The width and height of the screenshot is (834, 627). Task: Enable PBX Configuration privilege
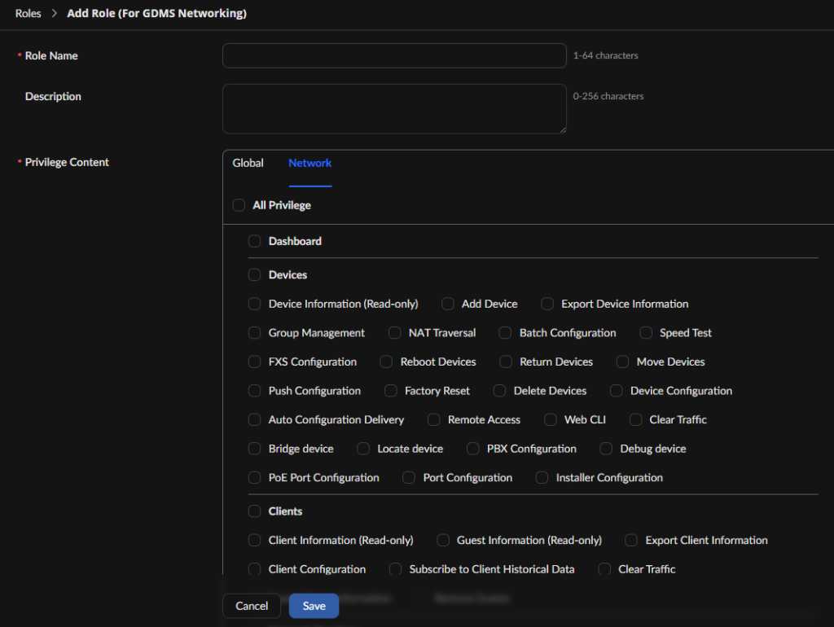tap(473, 449)
